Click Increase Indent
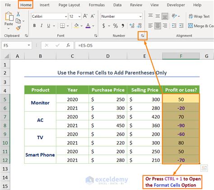Viewport: 214px width, 190px height. point(181,26)
